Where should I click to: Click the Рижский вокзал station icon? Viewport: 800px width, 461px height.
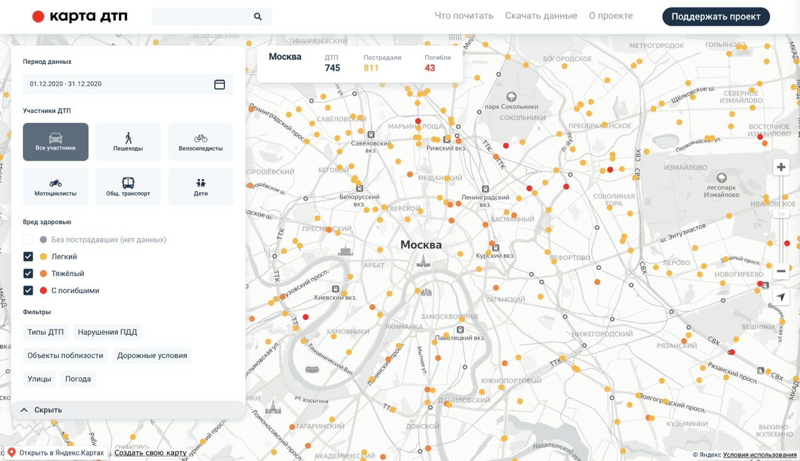447,139
